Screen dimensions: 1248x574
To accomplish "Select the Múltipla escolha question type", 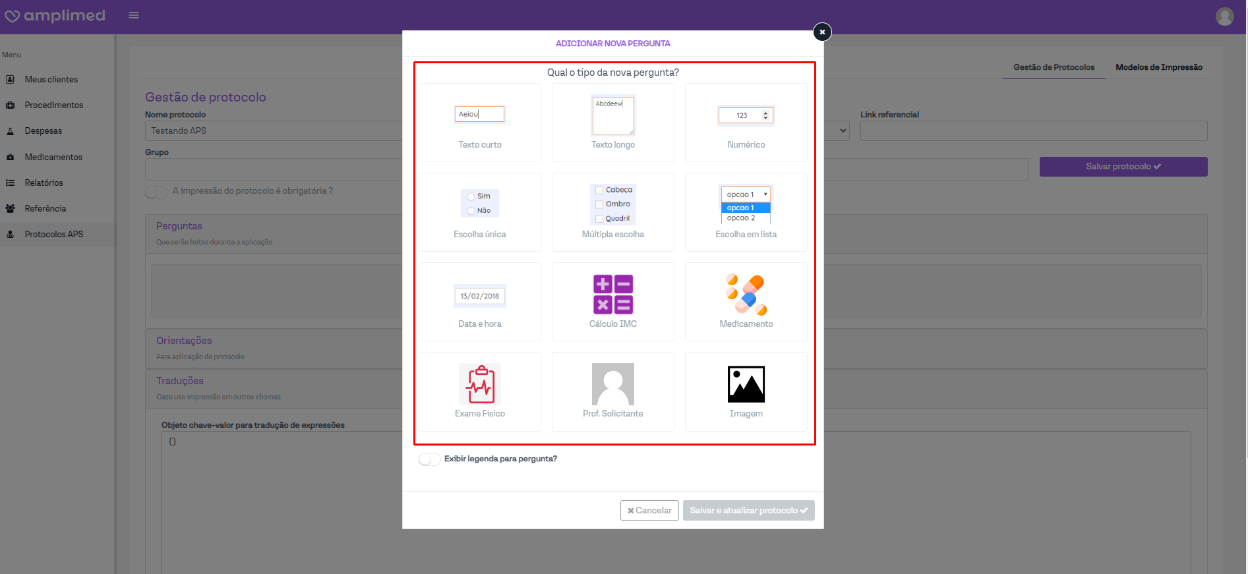I will click(x=612, y=212).
